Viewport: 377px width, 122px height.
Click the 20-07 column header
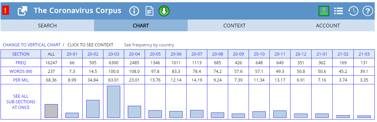pos(197,54)
